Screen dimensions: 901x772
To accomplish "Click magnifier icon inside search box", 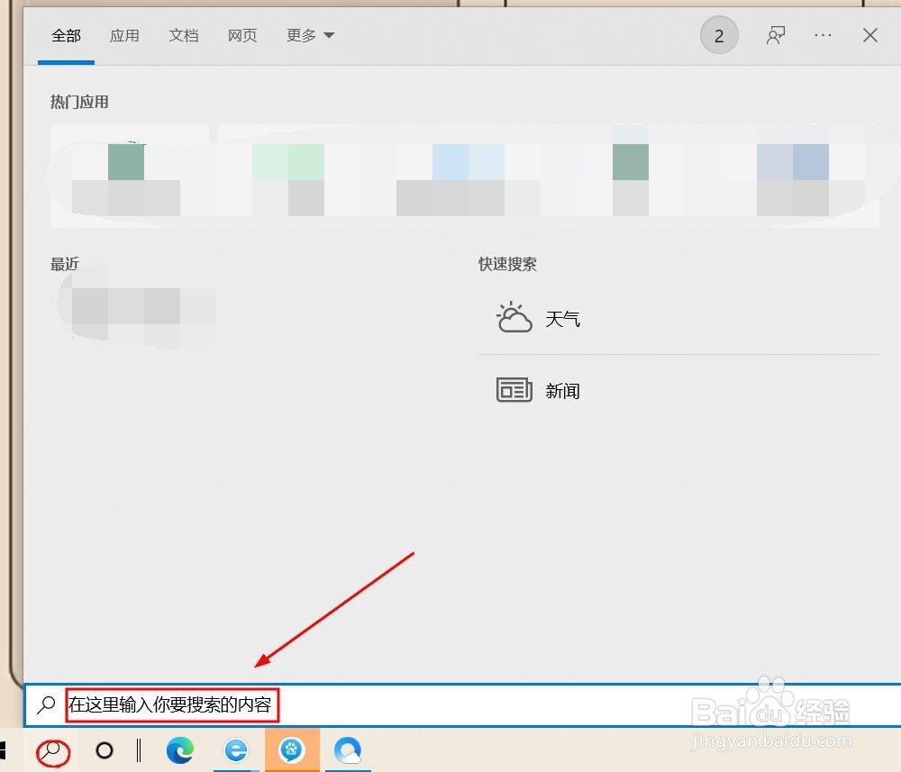I will click(46, 704).
